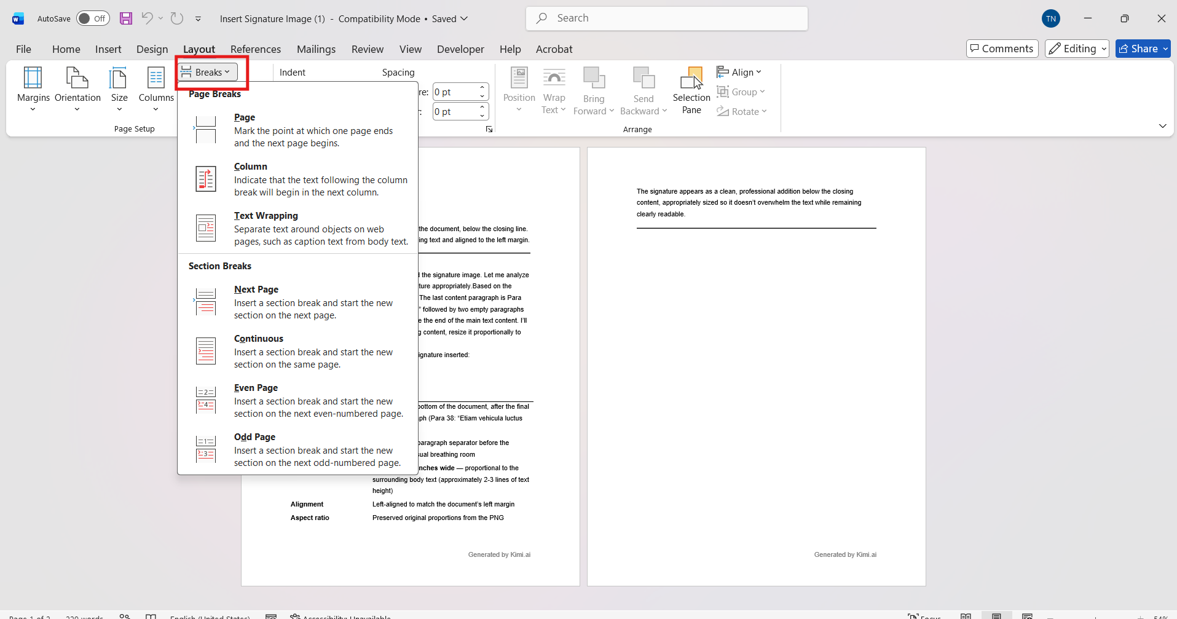Open the Align objects dropdown
The image size is (1177, 619).
pyautogui.click(x=739, y=72)
